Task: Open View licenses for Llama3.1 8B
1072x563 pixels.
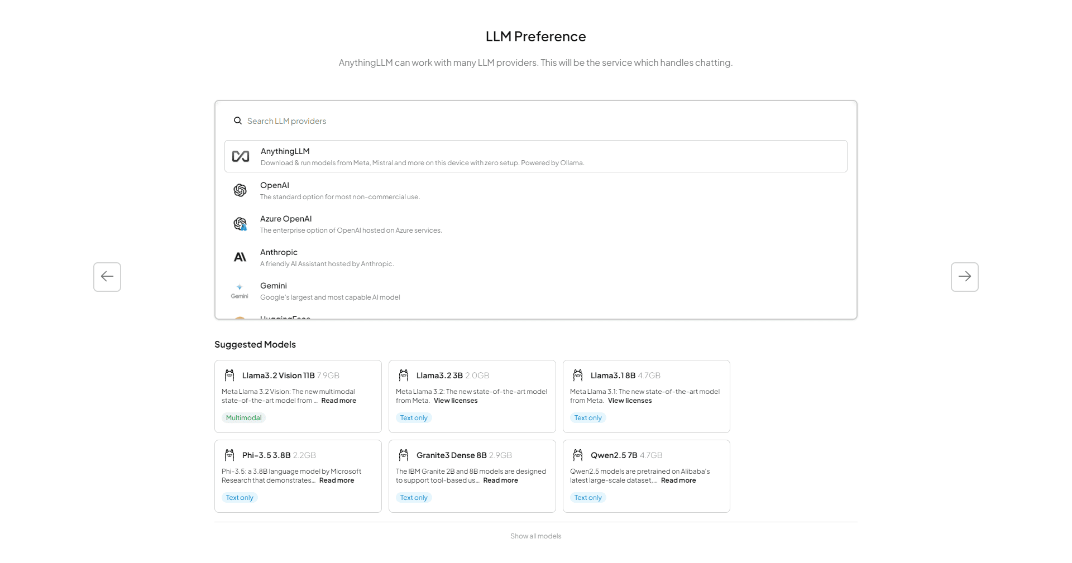Action: (x=630, y=401)
